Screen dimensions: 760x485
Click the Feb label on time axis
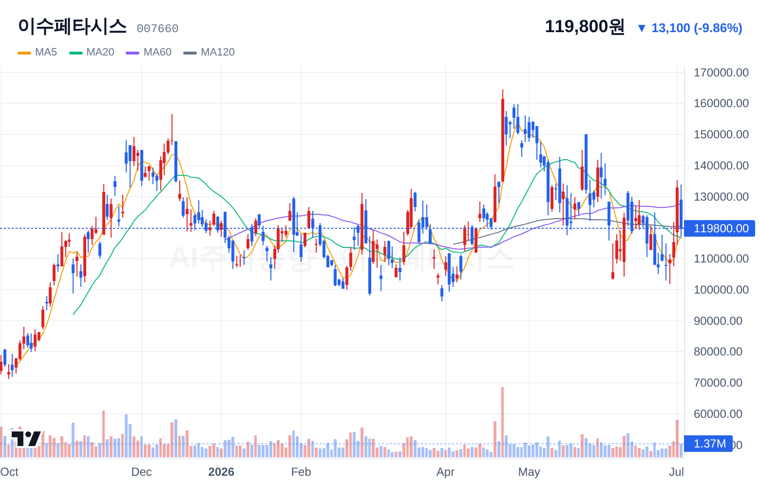click(x=301, y=472)
